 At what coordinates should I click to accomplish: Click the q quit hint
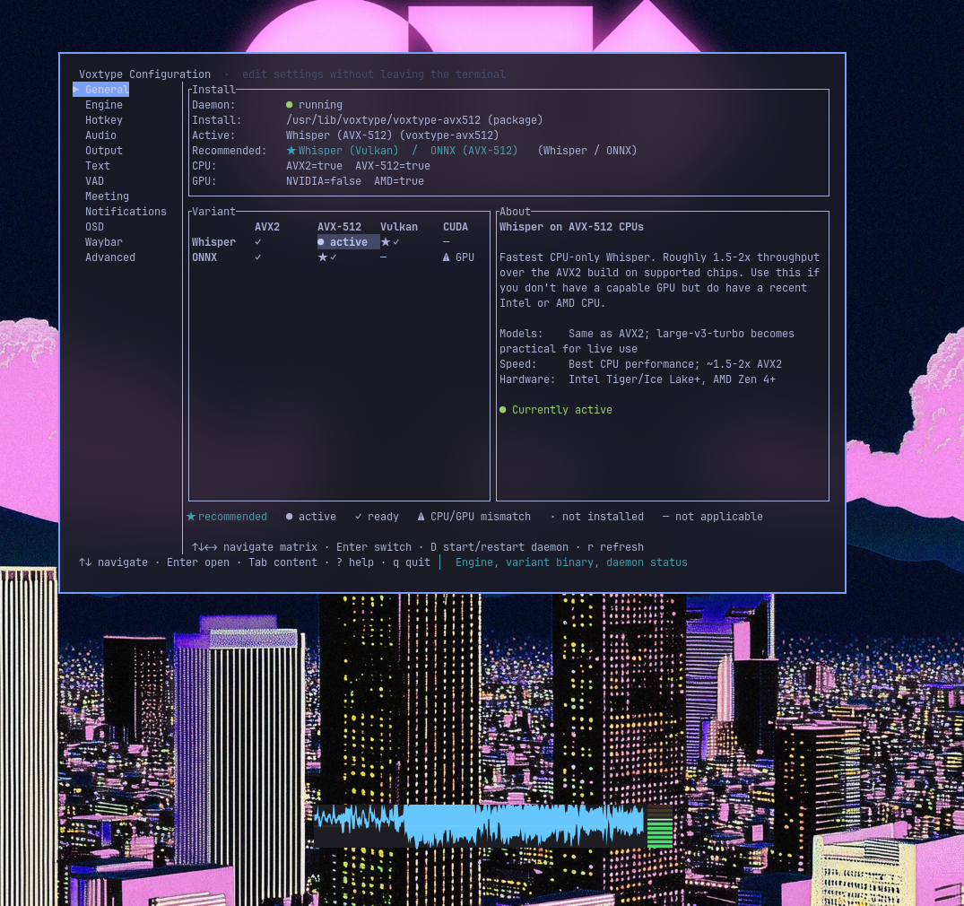click(x=412, y=562)
